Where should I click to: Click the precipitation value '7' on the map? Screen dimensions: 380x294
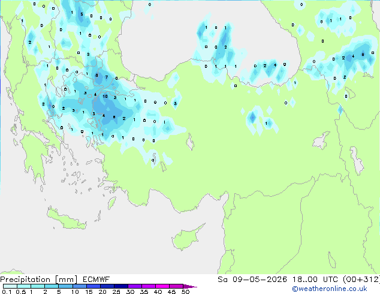(107, 77)
